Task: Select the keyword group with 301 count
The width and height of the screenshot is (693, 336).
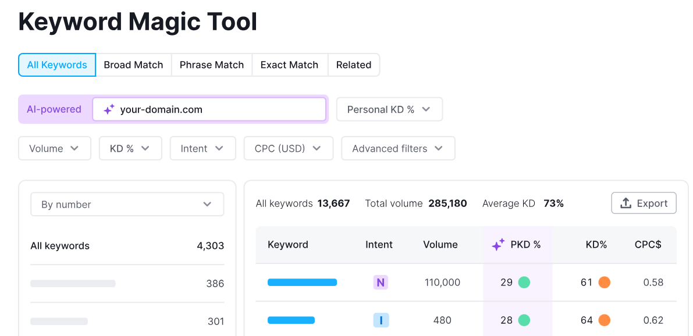Action: click(127, 321)
